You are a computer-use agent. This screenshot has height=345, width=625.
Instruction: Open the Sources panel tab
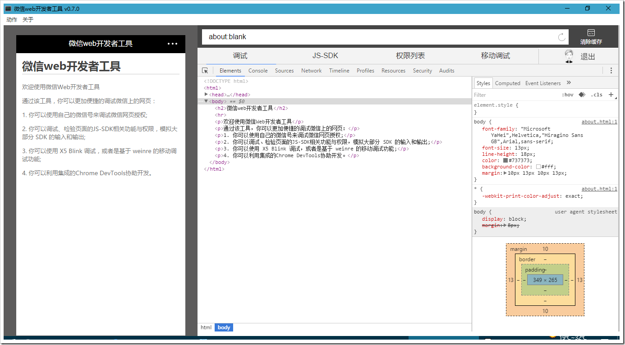pyautogui.click(x=285, y=71)
